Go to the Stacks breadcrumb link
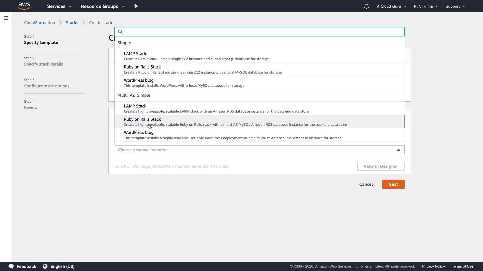This screenshot has height=271, width=483. tap(72, 23)
